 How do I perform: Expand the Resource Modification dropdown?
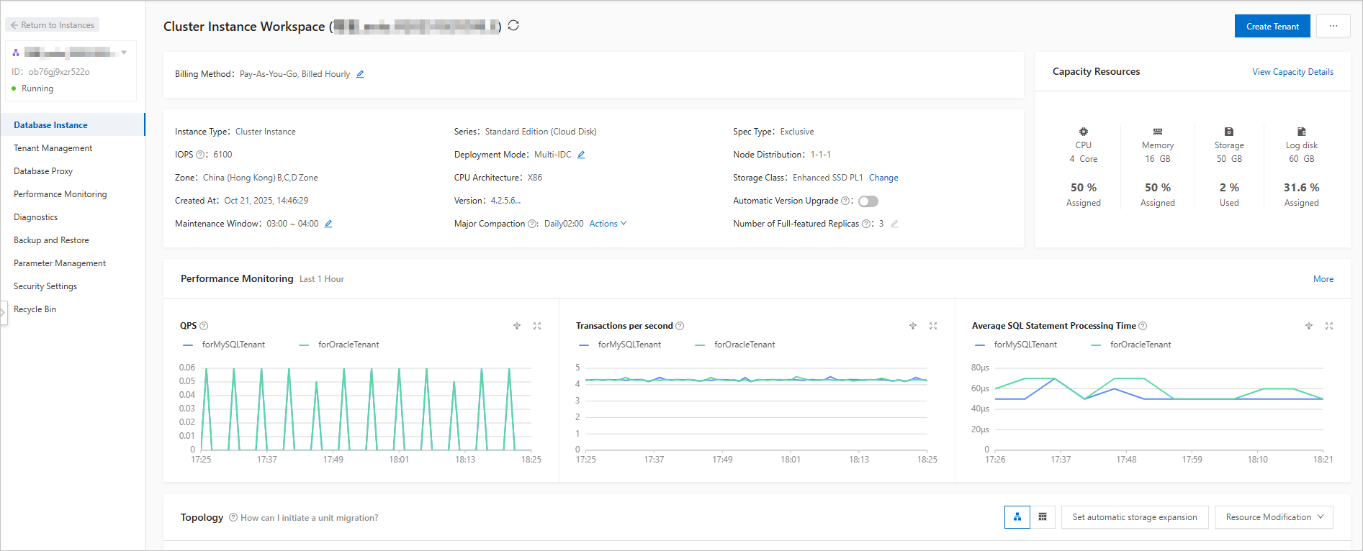click(1274, 517)
